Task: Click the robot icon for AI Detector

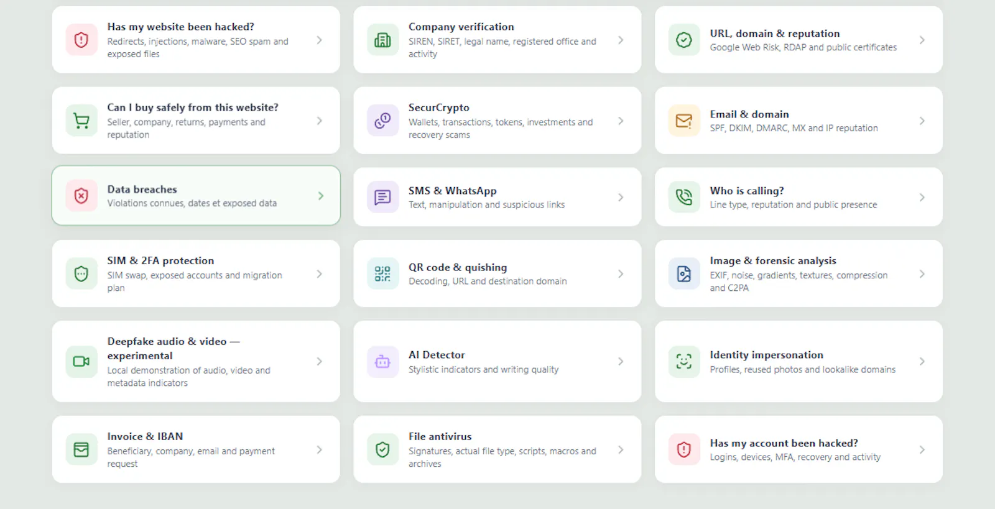Action: pyautogui.click(x=382, y=362)
